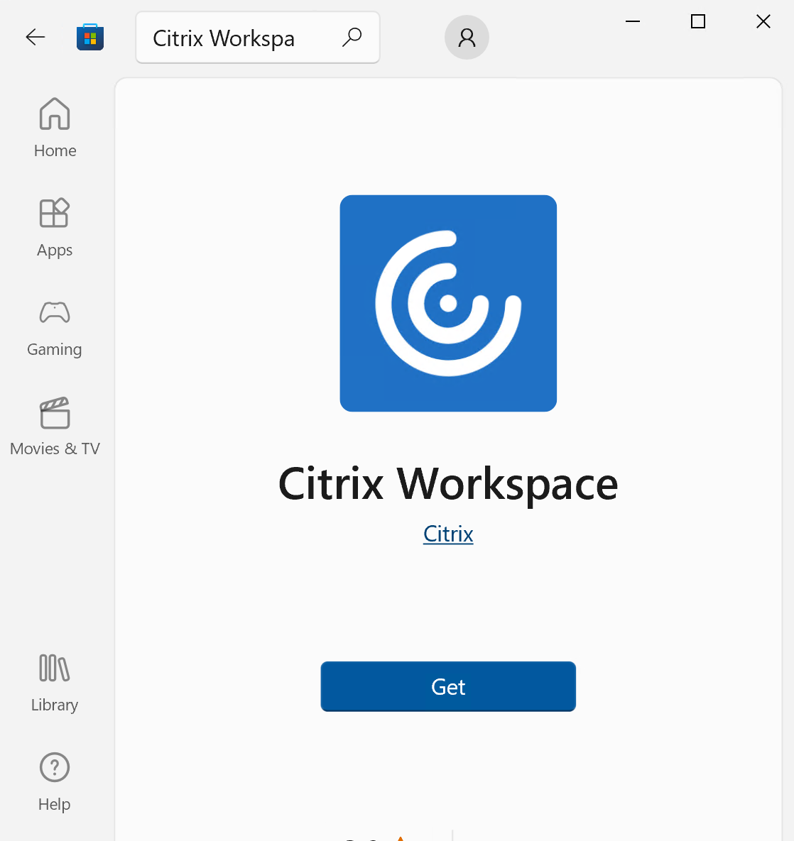Open your Library

tap(55, 667)
